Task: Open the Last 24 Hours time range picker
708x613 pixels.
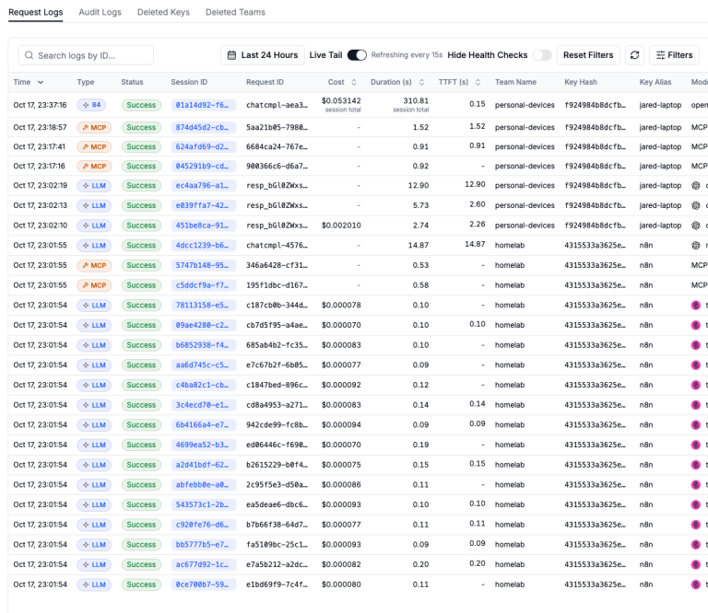Action: 263,55
